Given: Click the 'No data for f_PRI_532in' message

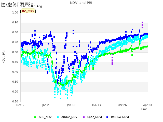Looking at the screenshot, I should [17, 4].
